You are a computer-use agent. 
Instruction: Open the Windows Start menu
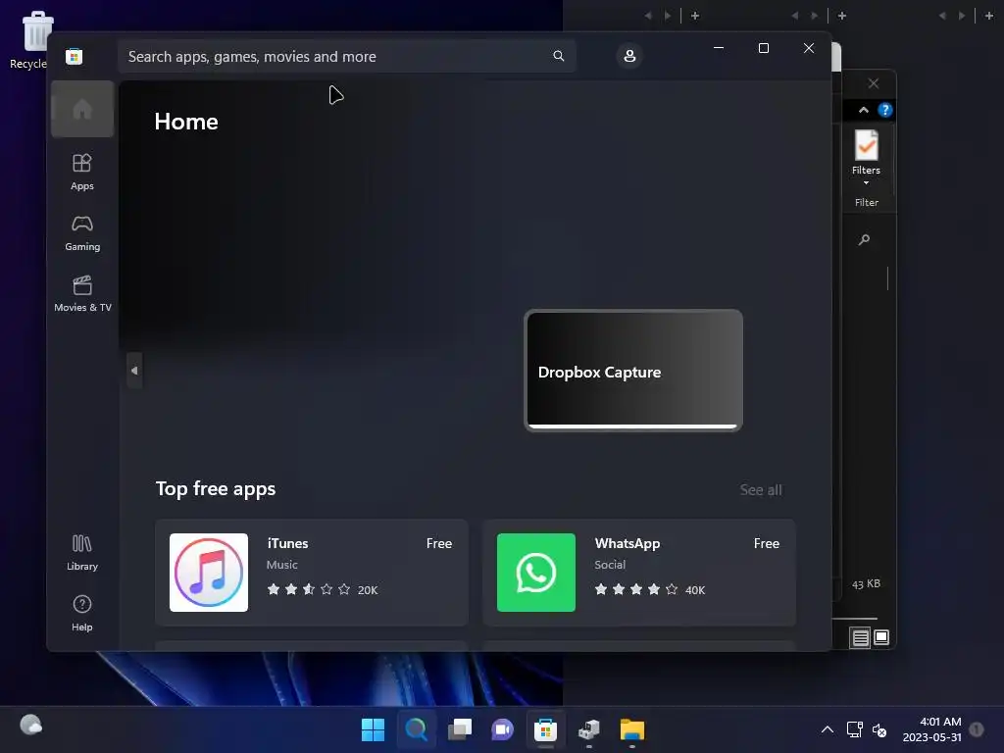click(373, 729)
